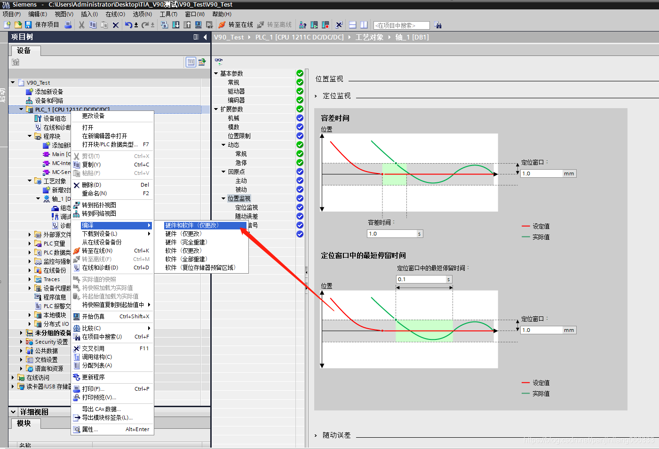Select 开始仿真 in context menu
The height and width of the screenshot is (449, 659).
(x=112, y=316)
